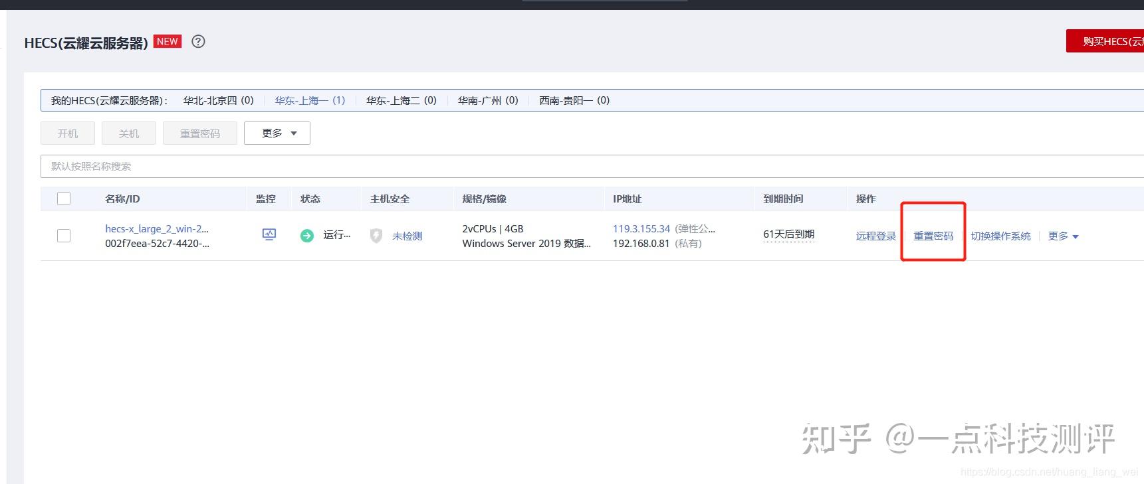The height and width of the screenshot is (484, 1144).
Task: Switch to the 西南-贵阳一 (0) region tab
Action: [574, 100]
